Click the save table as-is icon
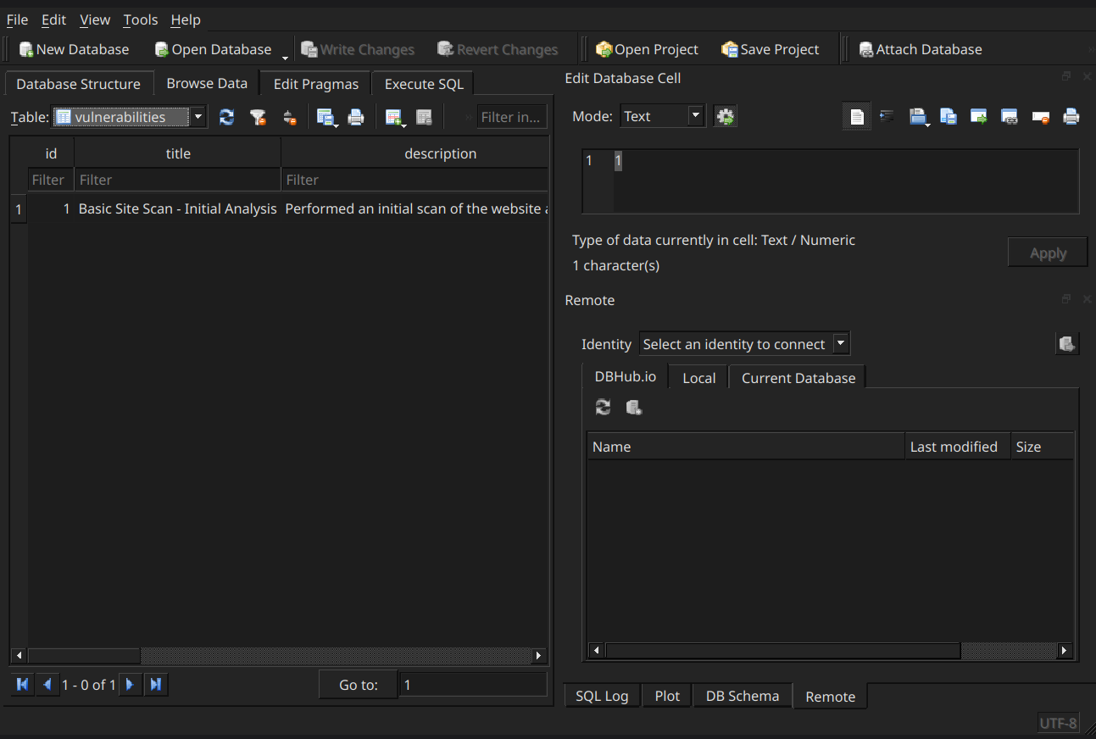 (x=325, y=117)
